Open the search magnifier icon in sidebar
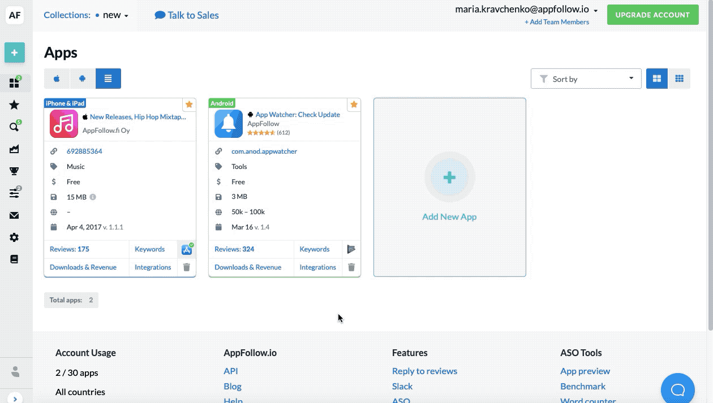 (x=15, y=127)
